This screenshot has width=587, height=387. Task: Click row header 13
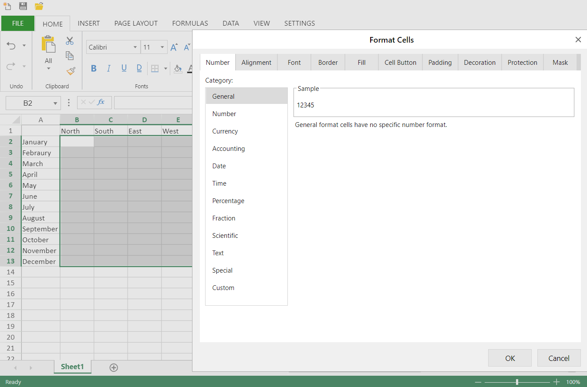10,261
